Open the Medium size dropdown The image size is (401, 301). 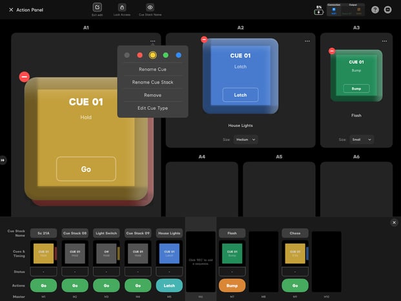click(x=245, y=140)
